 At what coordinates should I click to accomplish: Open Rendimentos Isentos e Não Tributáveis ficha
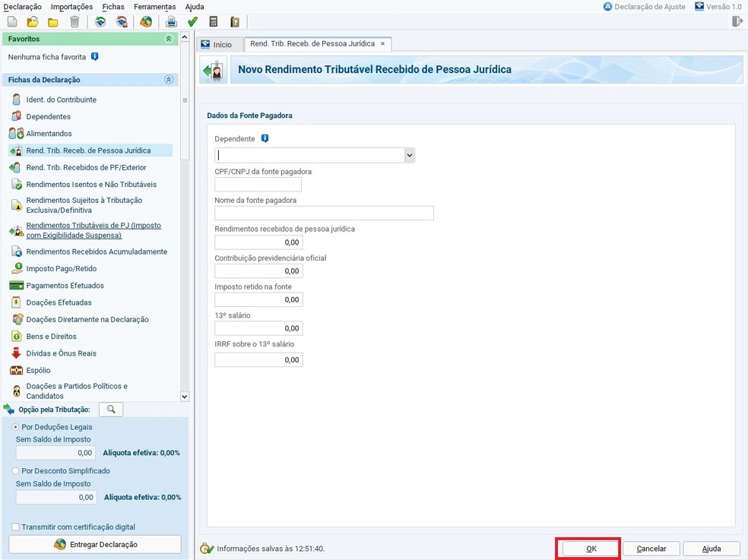(91, 184)
